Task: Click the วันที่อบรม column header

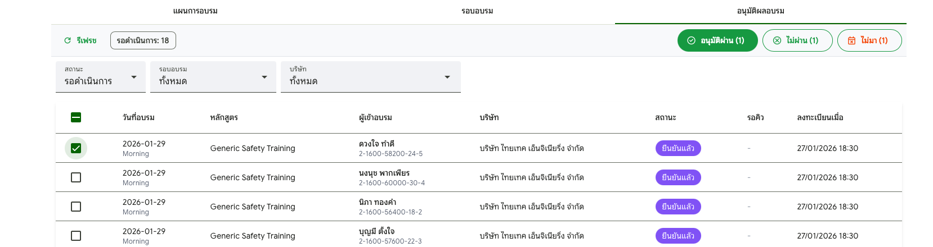Action: point(138,117)
